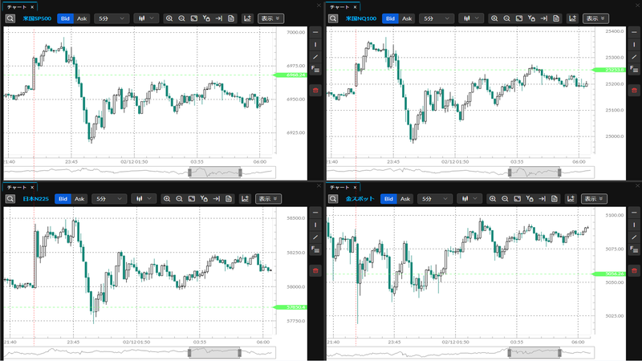642x361 pixels.
Task: Click the 金スポット symbol name
Action: 360,199
